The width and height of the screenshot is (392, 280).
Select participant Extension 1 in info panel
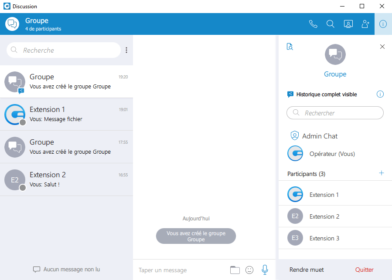(x=335, y=194)
